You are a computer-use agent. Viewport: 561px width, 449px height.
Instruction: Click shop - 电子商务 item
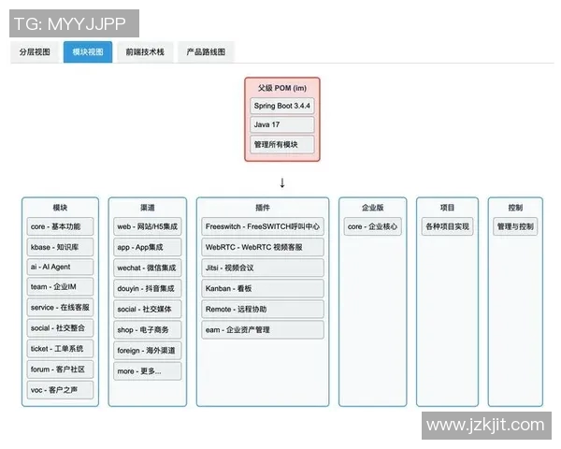tap(148, 330)
